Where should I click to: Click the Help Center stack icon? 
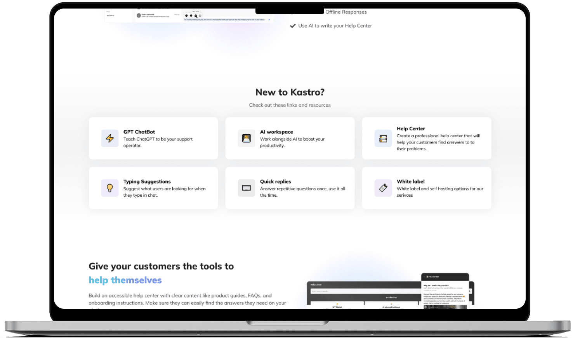coord(383,138)
